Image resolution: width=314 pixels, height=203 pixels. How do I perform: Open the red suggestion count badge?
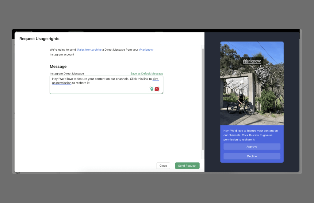pos(157,89)
